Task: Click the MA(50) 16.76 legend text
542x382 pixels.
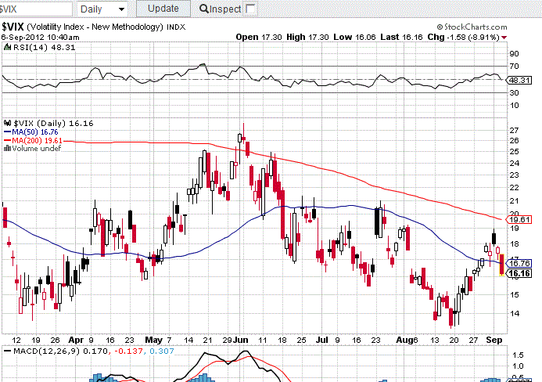Action: pos(35,132)
